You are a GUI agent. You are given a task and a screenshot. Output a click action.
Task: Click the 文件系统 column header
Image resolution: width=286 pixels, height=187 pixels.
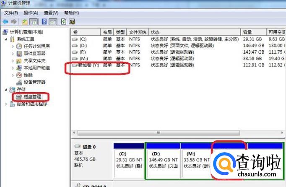[138, 32]
